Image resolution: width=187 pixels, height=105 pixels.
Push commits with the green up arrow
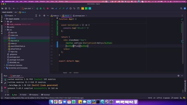coord(63,8)
